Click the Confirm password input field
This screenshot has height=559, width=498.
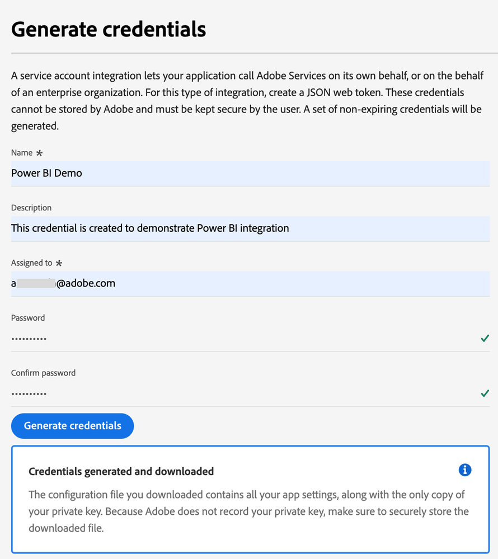[241, 393]
